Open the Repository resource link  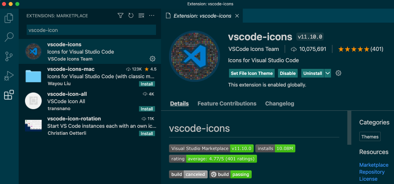372,172
